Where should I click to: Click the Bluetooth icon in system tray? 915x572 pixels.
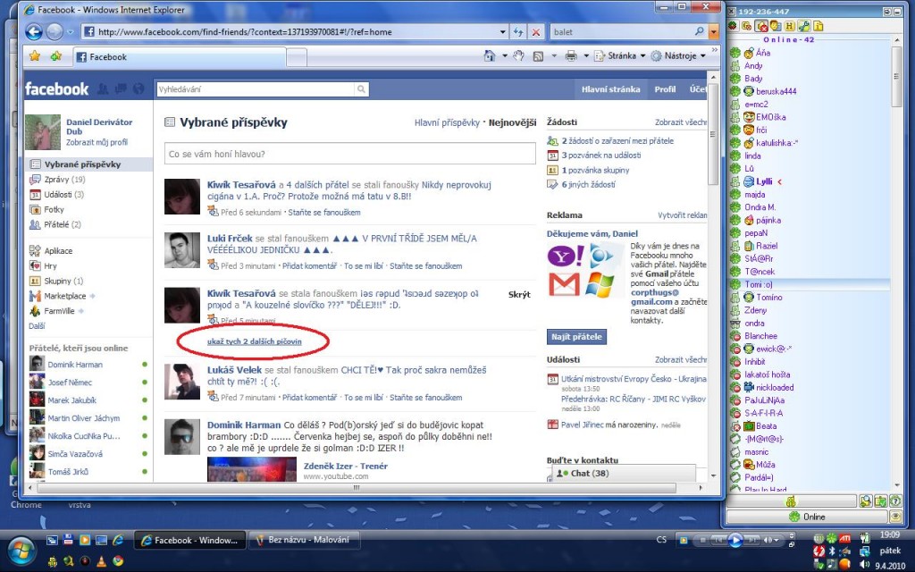pos(832,551)
